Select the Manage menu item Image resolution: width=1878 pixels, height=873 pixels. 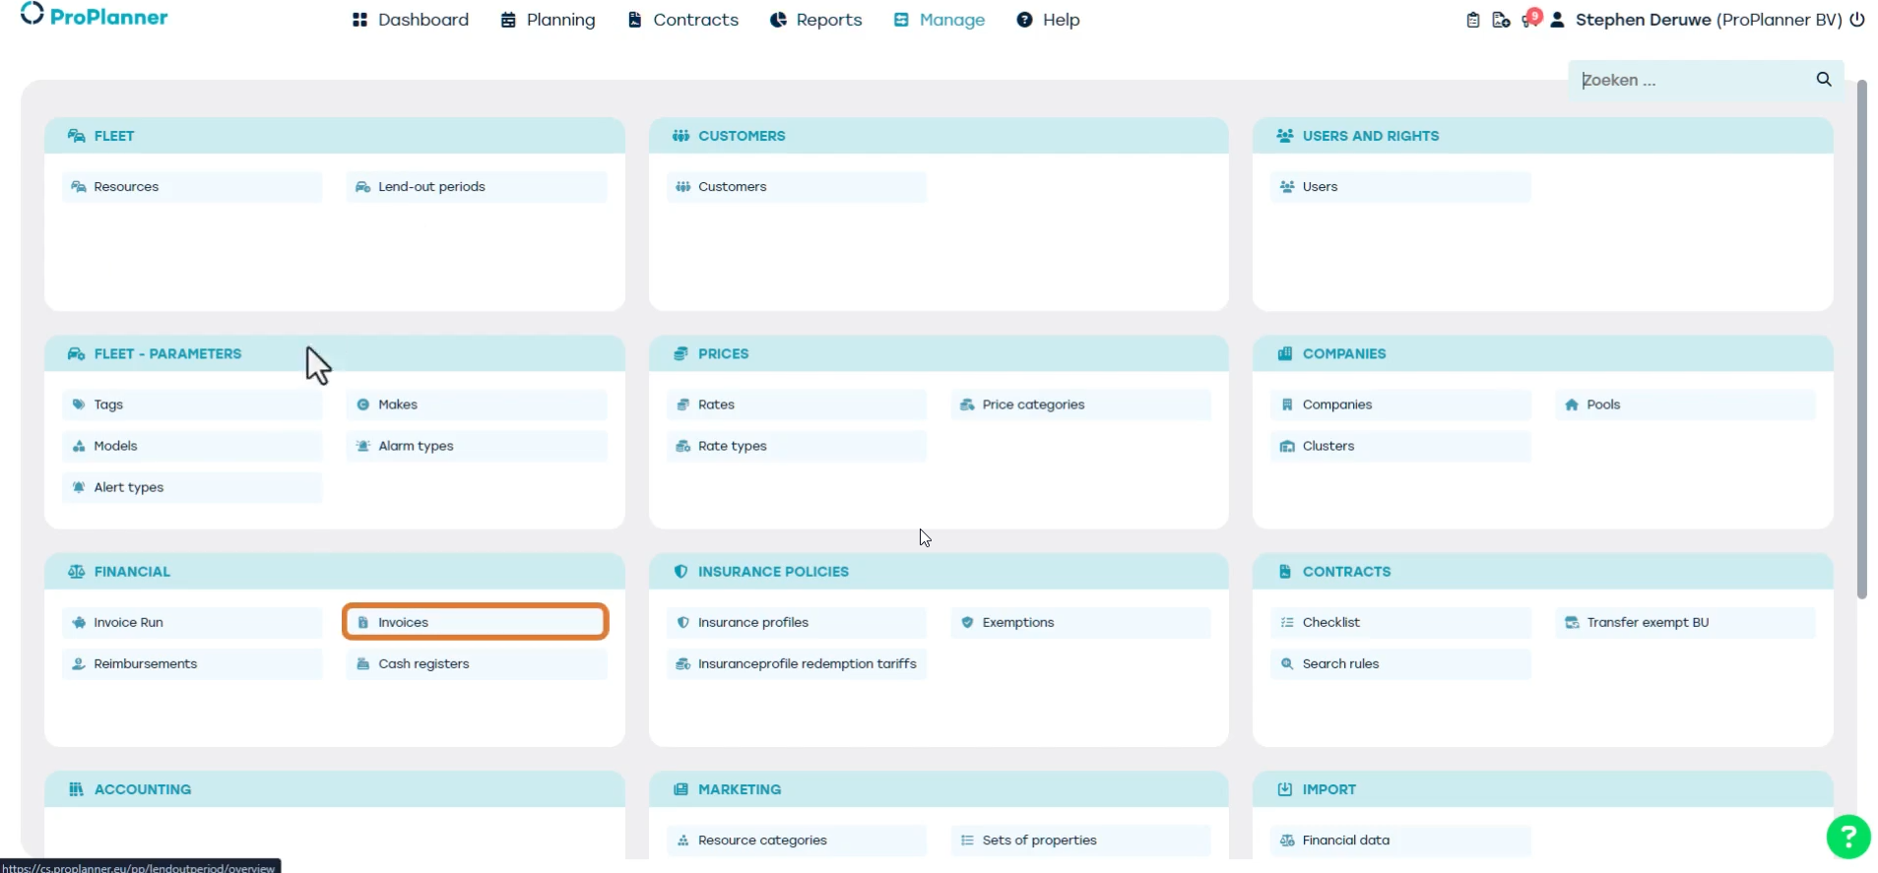[939, 20]
